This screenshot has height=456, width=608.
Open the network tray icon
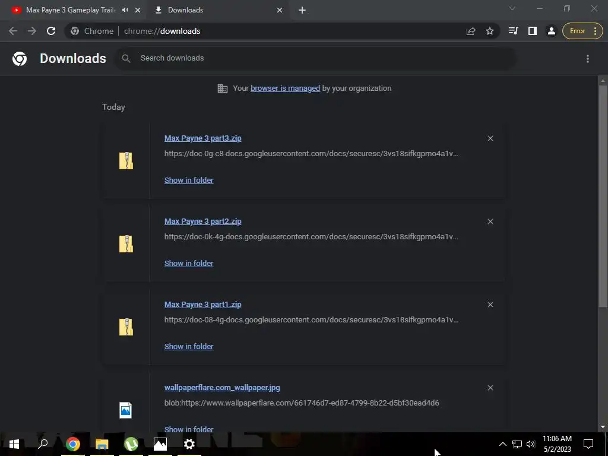[x=517, y=444]
